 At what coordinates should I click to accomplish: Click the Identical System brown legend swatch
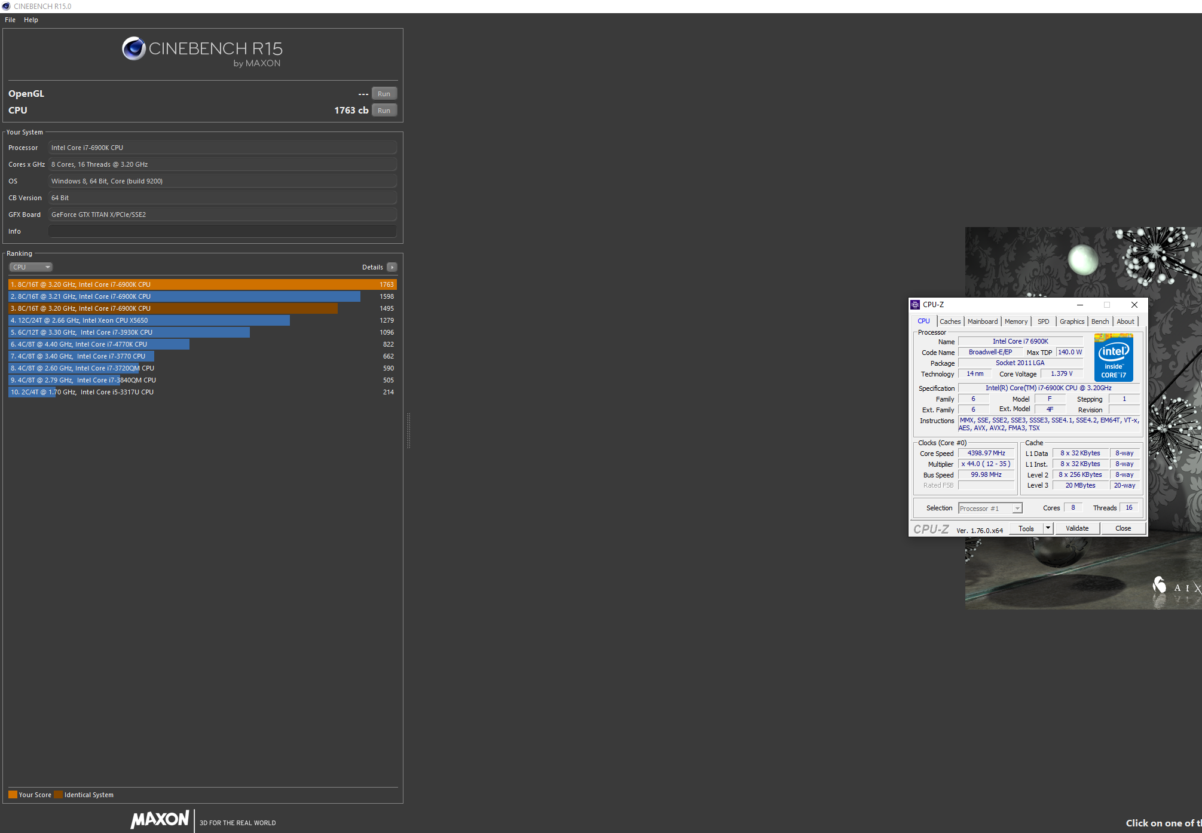click(x=58, y=795)
